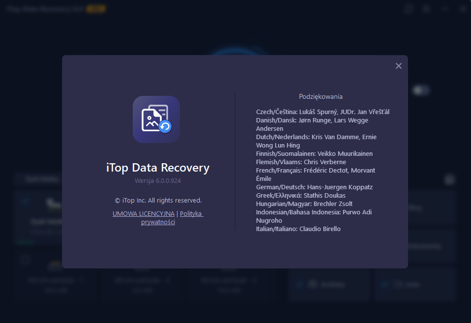Select the Hungarian/Magyar: Brechler Zsolt line

coord(304,204)
